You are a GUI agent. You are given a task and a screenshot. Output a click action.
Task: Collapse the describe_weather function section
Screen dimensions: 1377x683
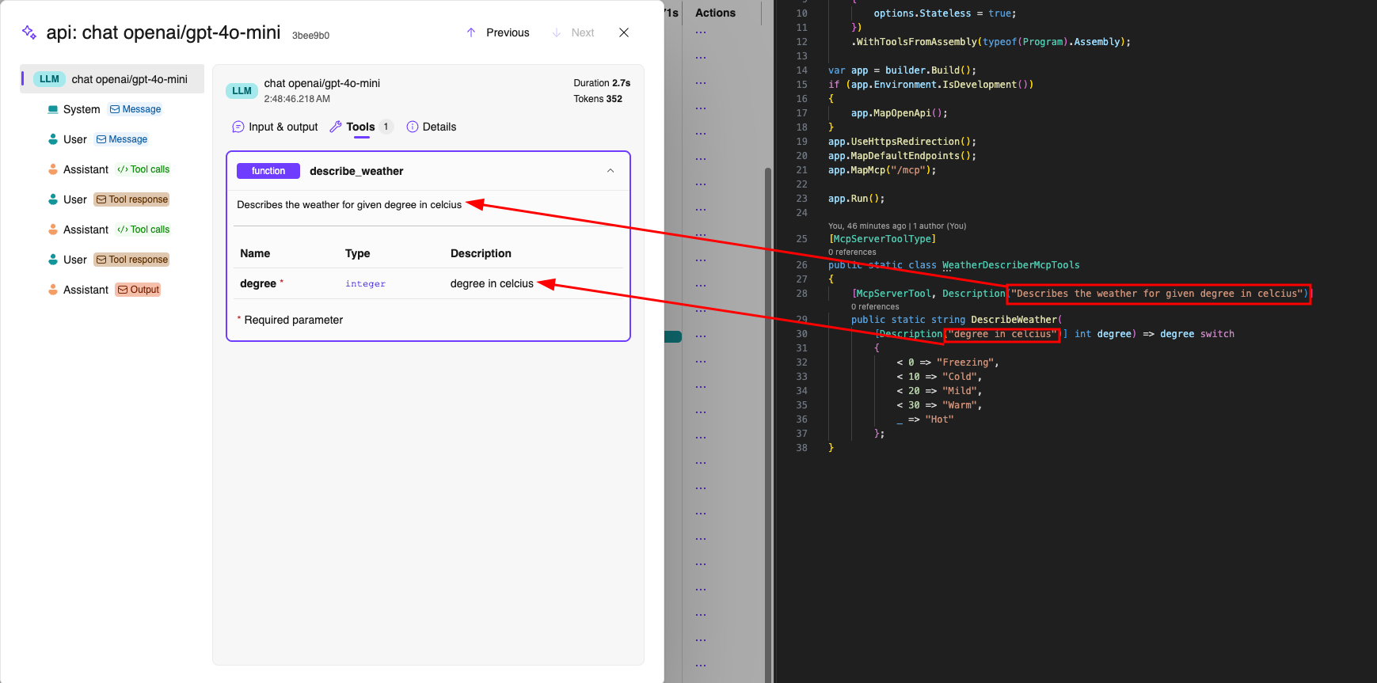(611, 171)
